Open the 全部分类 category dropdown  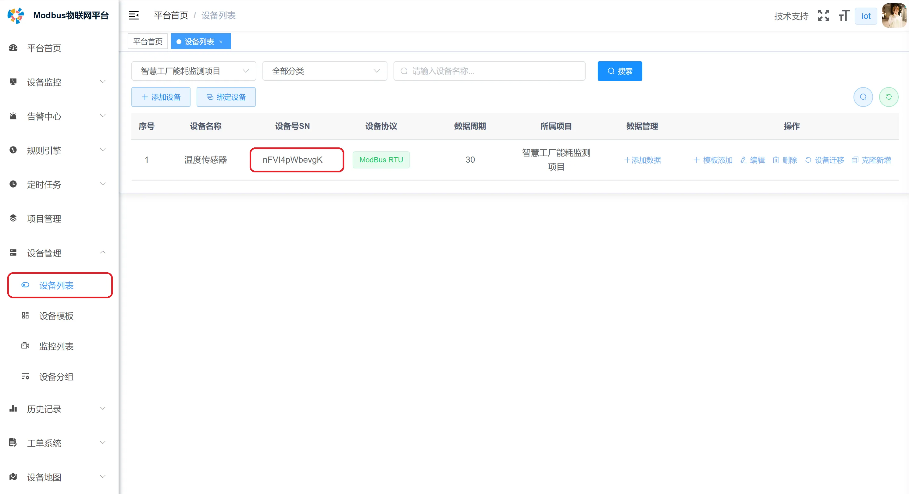pos(325,71)
